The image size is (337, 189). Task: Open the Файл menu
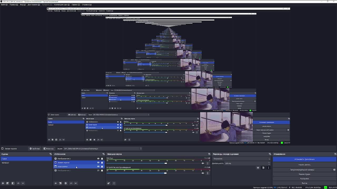(4, 4)
